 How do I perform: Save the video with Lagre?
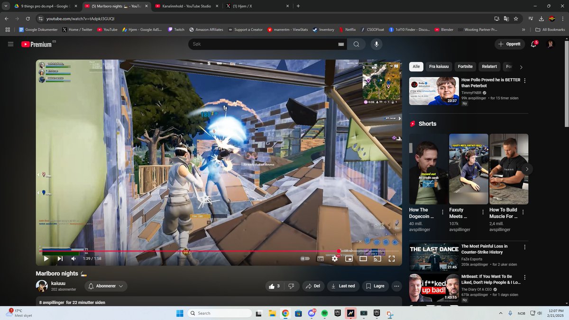(x=376, y=286)
